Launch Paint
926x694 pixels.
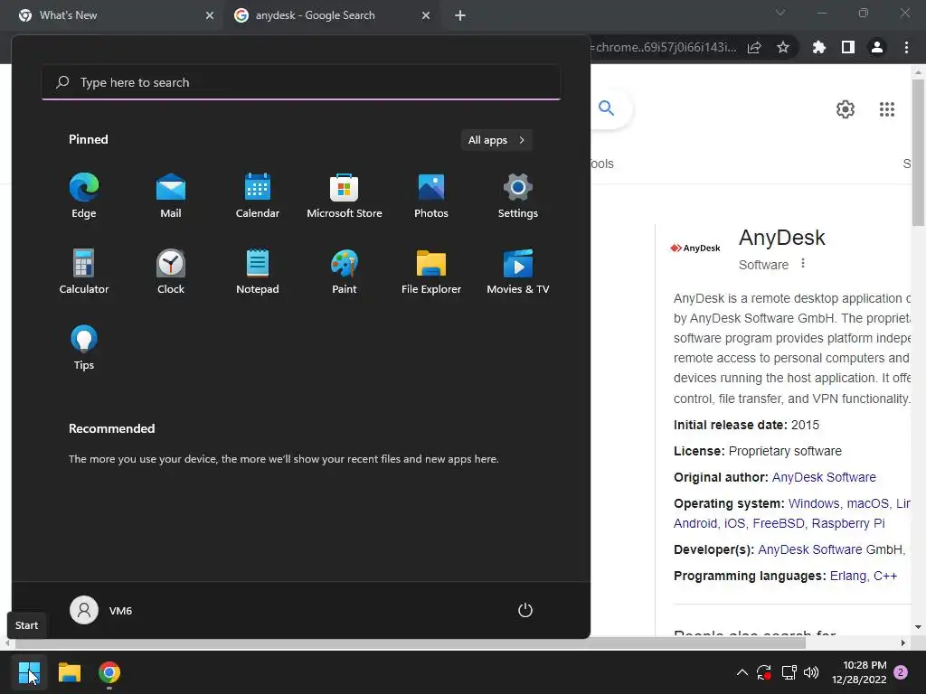coord(345,271)
